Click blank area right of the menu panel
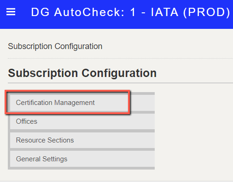 (x=194, y=131)
